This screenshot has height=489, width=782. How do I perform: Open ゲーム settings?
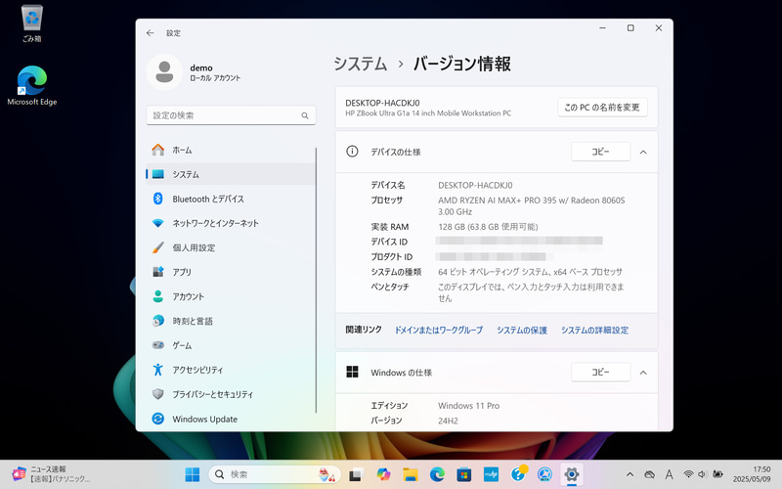click(x=231, y=345)
